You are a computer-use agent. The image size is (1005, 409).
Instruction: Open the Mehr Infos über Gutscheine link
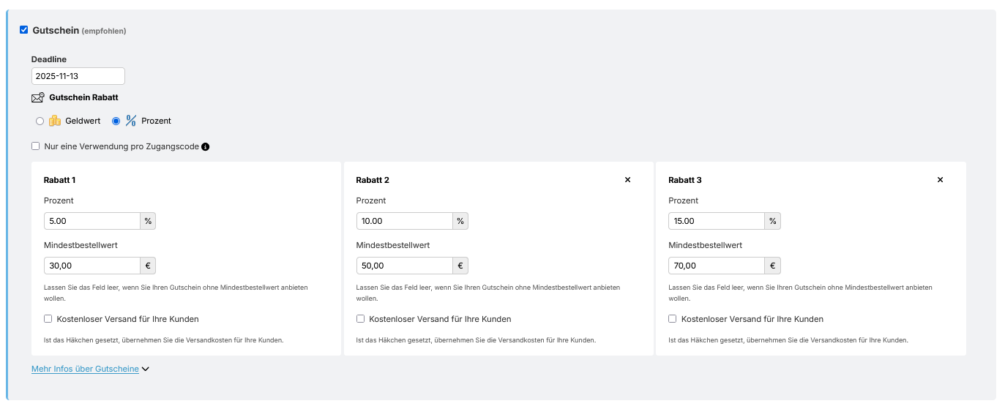[85, 369]
